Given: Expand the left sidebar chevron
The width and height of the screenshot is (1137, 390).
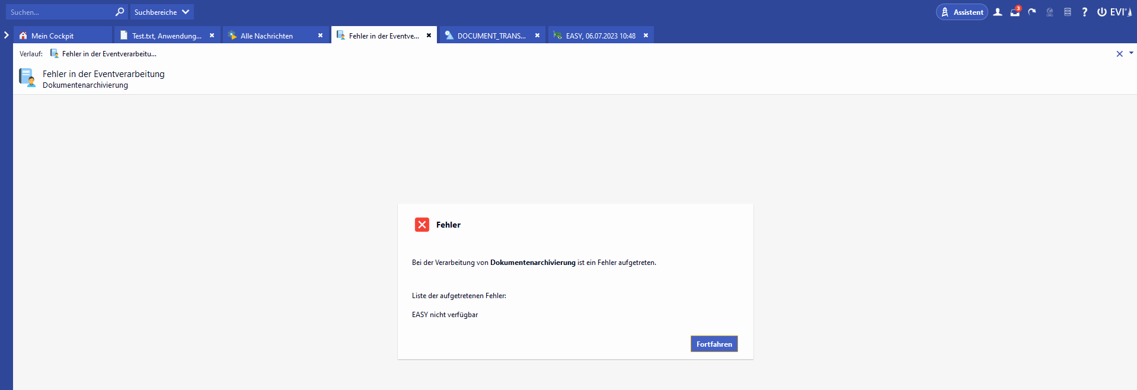Looking at the screenshot, I should pyautogui.click(x=7, y=35).
